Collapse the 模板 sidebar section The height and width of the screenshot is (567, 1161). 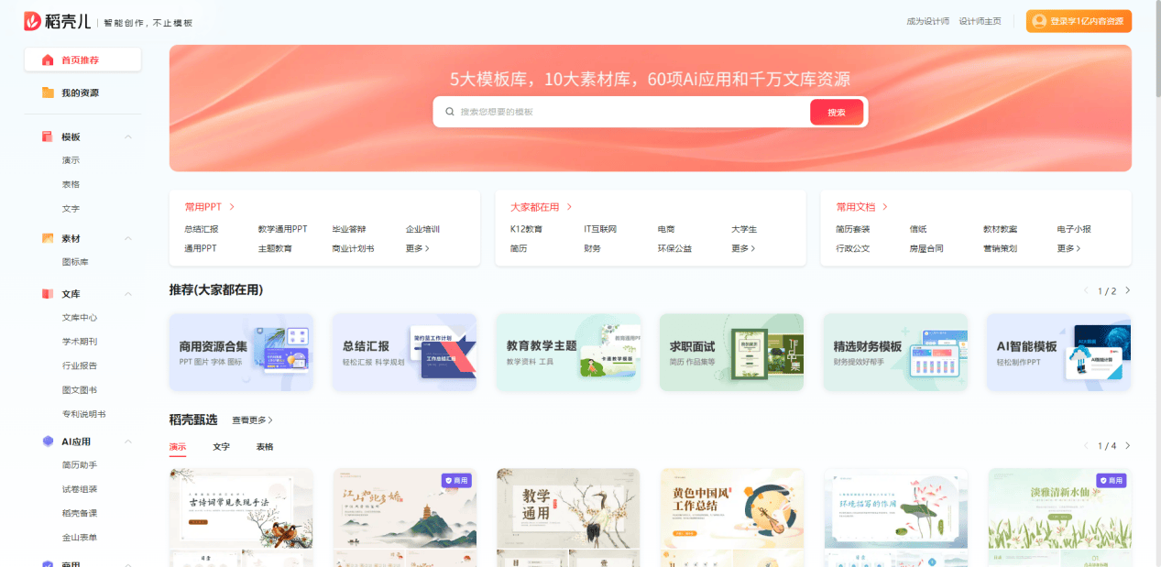128,136
